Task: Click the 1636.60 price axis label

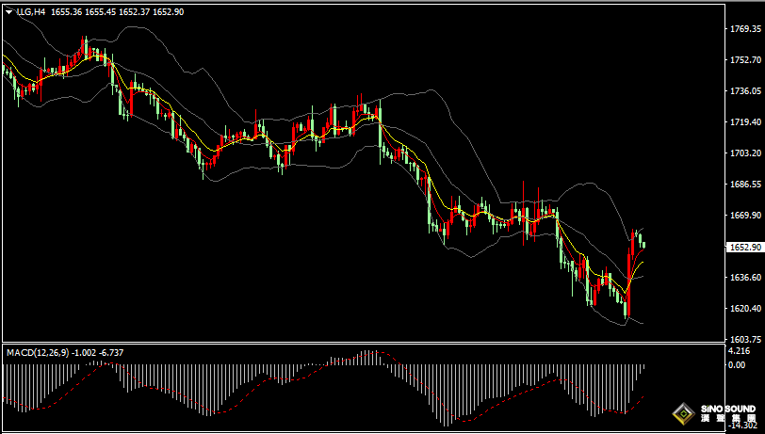Action: 745,278
